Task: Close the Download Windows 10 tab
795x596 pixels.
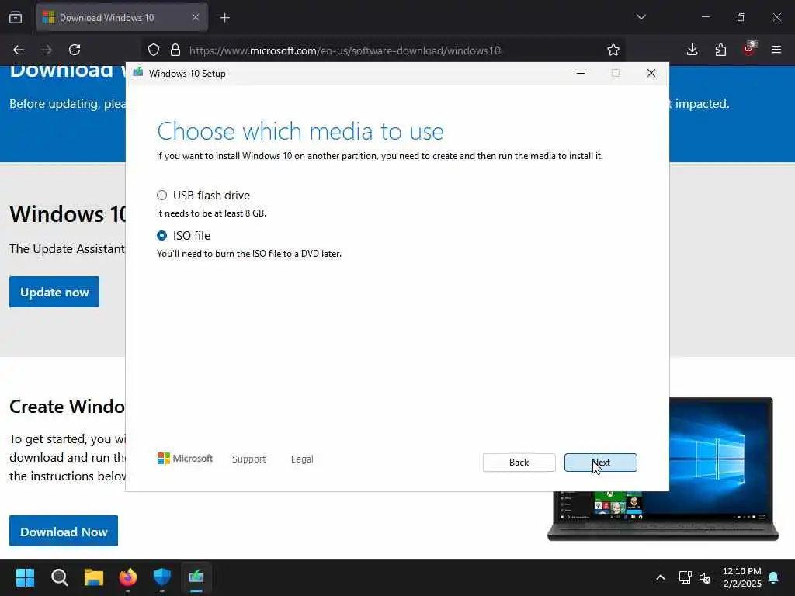Action: tap(196, 17)
